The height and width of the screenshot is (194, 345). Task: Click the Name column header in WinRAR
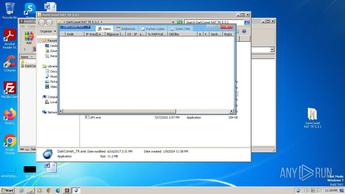27,57
